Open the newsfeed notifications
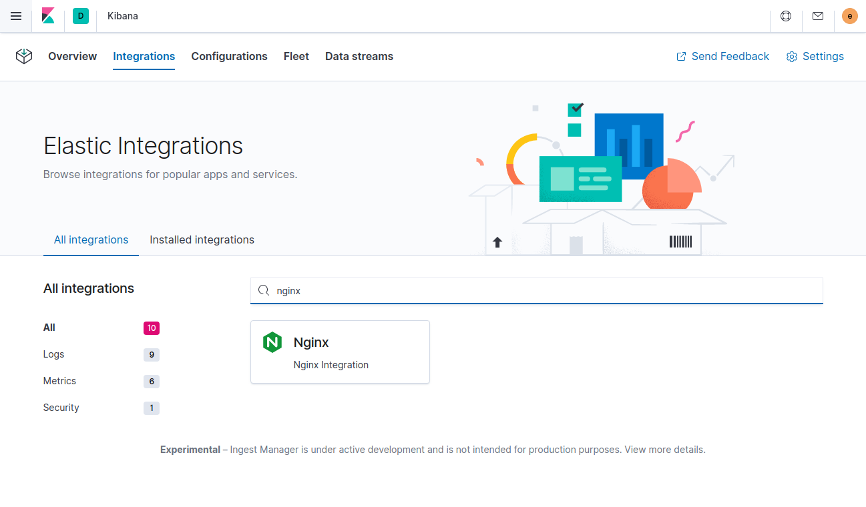The width and height of the screenshot is (866, 507). pos(817,16)
